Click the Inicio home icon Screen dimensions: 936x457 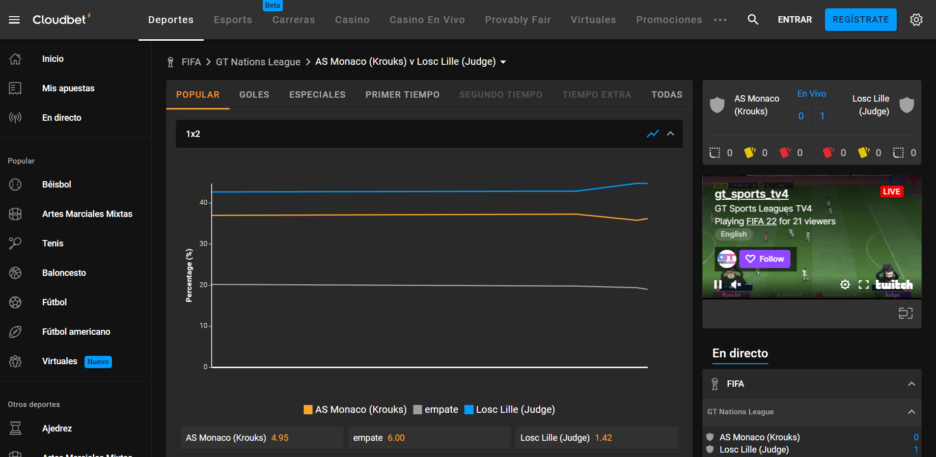click(x=15, y=59)
